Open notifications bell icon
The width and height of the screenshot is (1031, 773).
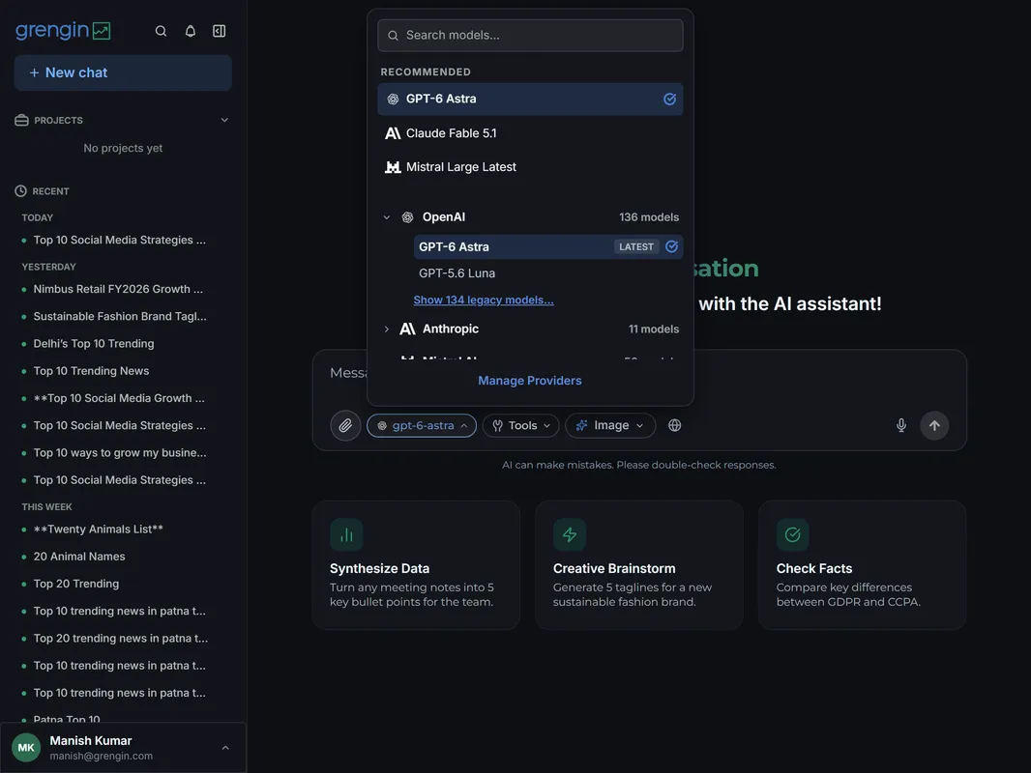[x=190, y=31]
